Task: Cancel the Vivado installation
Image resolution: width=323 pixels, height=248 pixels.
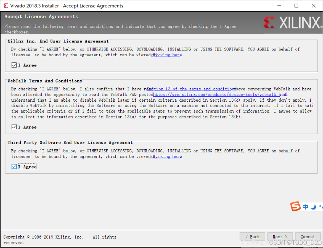Action: [x=307, y=237]
